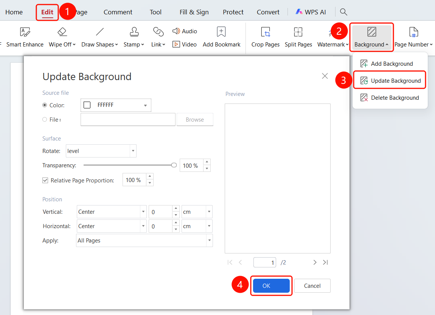The height and width of the screenshot is (315, 435).
Task: Click the Add Bookmark icon
Action: click(x=221, y=32)
